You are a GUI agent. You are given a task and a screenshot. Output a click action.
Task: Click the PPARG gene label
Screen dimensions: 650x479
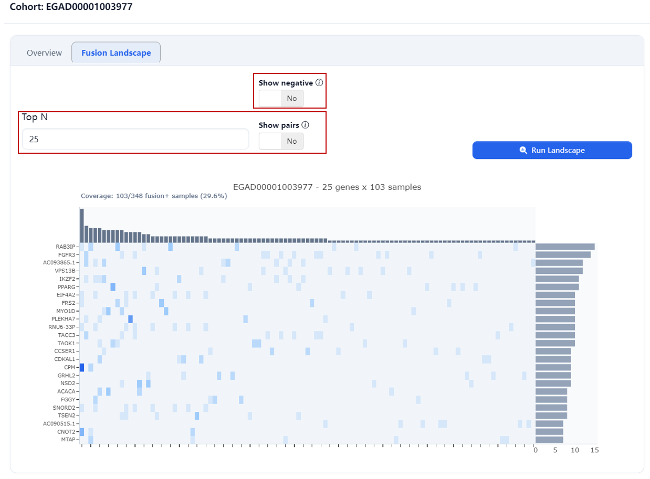point(67,287)
